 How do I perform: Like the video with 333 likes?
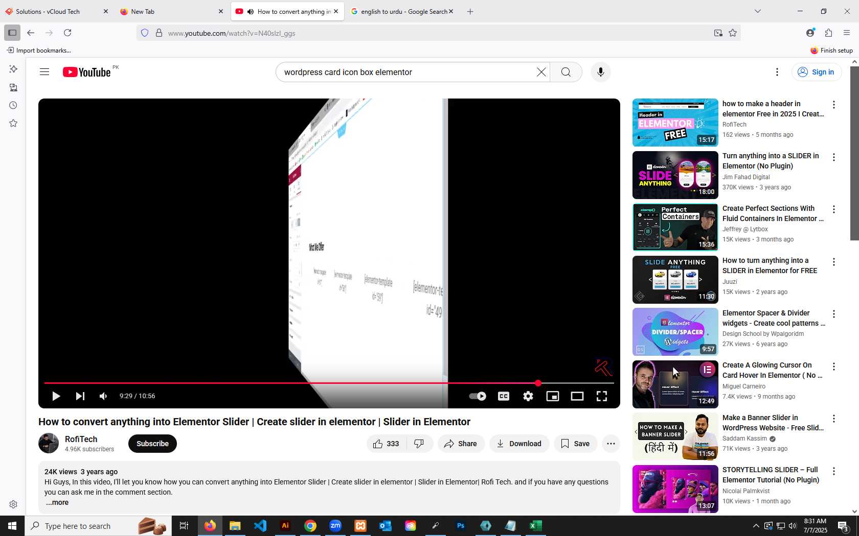point(386,444)
